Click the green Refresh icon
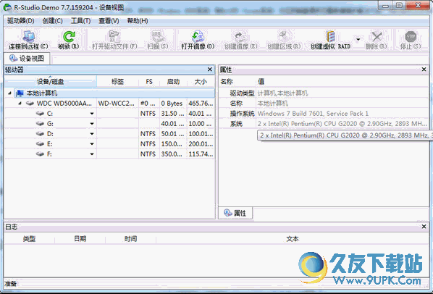 (69, 37)
